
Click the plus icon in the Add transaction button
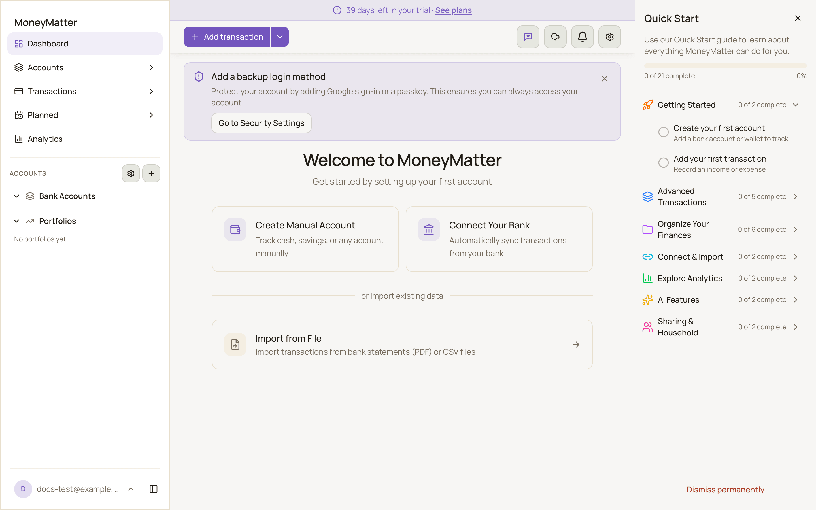pyautogui.click(x=195, y=37)
